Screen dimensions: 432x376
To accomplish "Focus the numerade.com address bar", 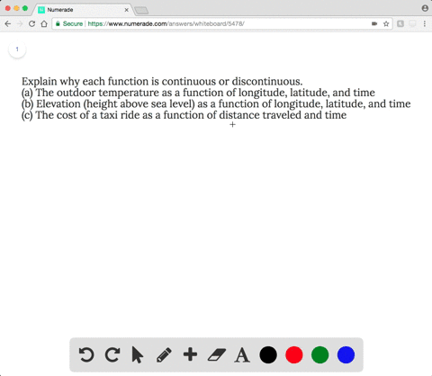I will tap(222, 23).
